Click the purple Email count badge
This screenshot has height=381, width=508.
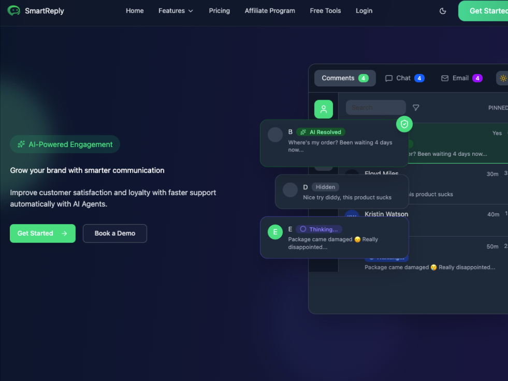coord(477,78)
